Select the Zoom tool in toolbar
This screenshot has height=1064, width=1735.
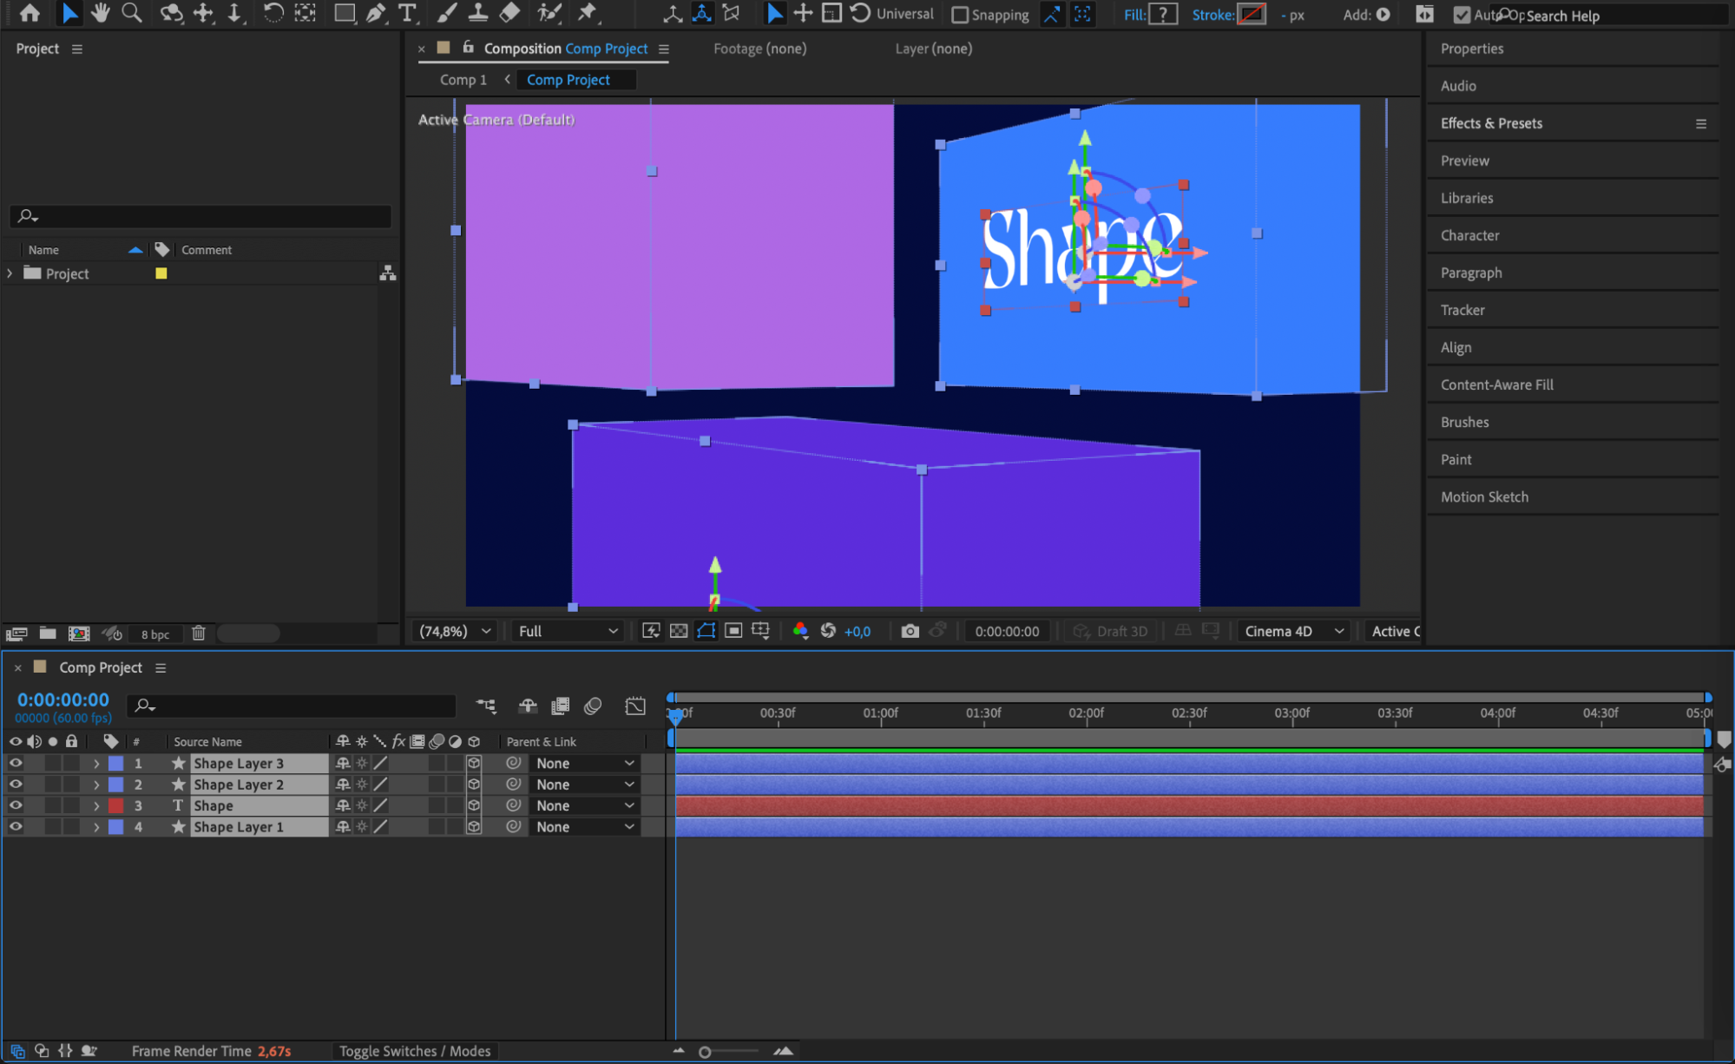(x=132, y=13)
